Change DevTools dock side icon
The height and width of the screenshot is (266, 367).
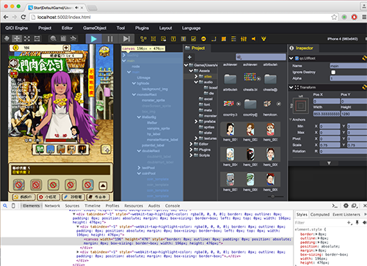point(355,206)
